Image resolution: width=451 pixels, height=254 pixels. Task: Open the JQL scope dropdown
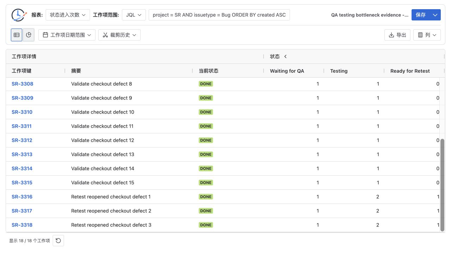point(134,15)
